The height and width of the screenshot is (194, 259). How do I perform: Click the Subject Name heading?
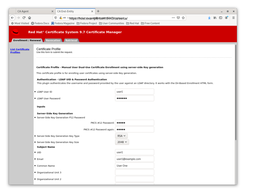[46, 147]
